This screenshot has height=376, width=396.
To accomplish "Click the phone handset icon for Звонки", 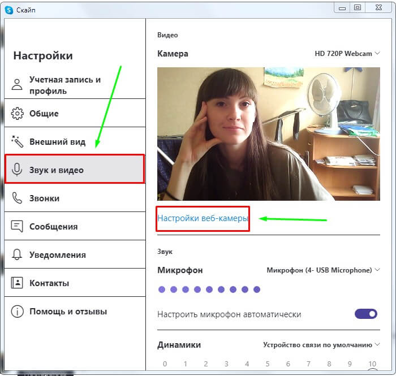I will (17, 198).
